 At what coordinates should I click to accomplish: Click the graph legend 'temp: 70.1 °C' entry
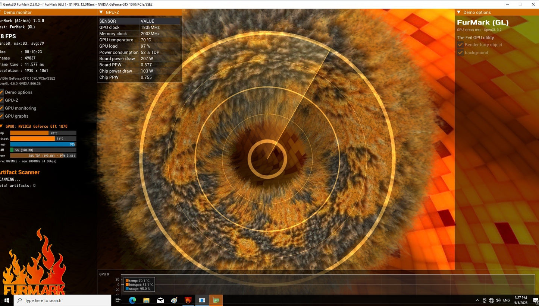137,281
